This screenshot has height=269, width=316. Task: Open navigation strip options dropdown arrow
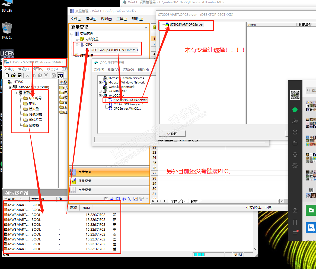147,199
